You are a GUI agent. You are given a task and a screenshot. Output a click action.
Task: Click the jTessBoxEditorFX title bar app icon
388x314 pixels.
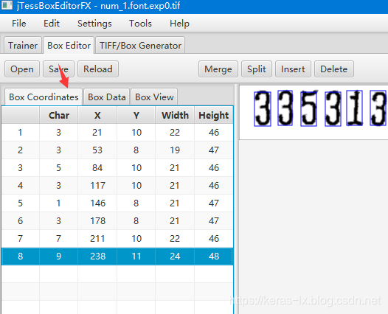(x=7, y=5)
